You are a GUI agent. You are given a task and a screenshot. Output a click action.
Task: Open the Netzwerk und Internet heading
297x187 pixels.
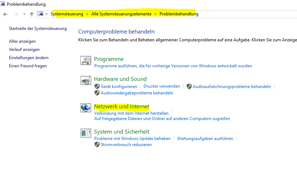pos(122,107)
